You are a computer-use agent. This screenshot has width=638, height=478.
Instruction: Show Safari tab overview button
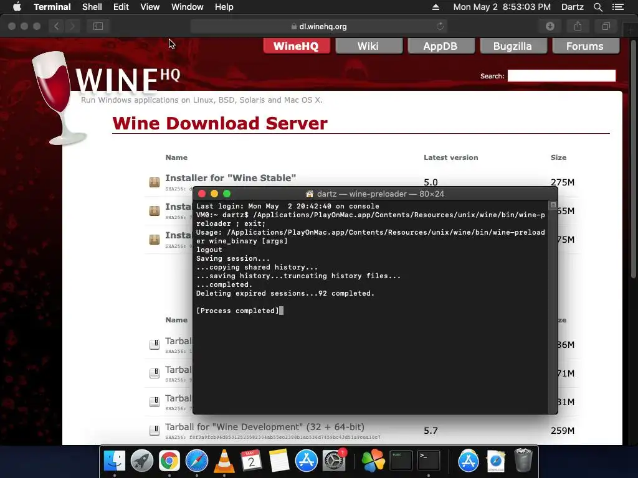tap(606, 26)
